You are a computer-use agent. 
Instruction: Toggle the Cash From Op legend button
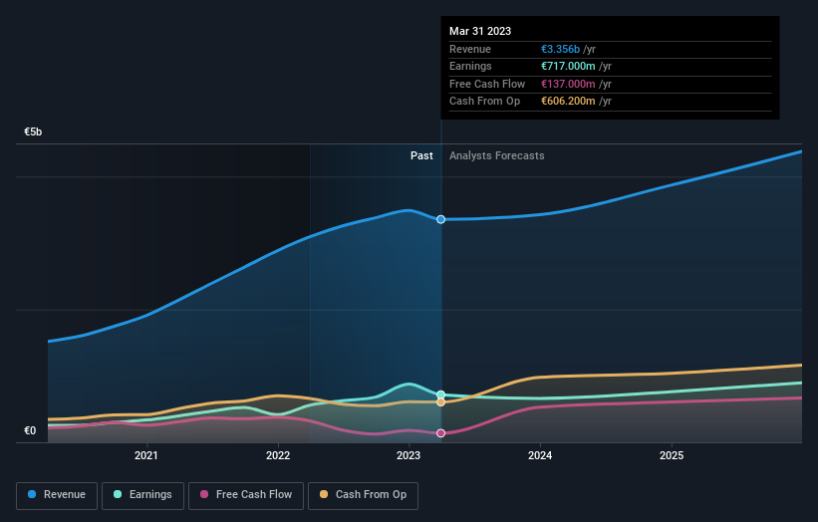(363, 495)
